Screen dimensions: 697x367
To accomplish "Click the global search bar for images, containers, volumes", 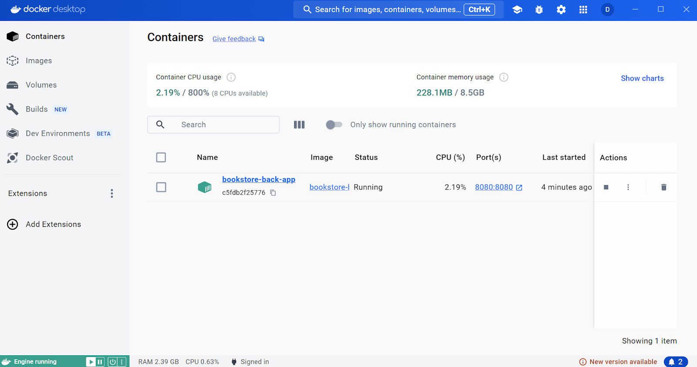I will click(398, 10).
